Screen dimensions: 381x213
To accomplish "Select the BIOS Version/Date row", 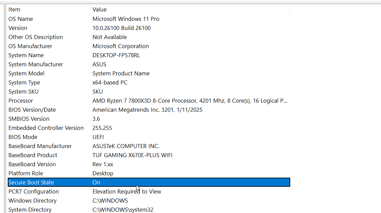I will pyautogui.click(x=32, y=110).
